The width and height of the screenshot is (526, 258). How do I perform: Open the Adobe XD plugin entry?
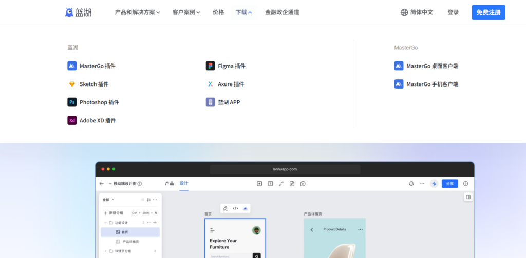click(97, 121)
